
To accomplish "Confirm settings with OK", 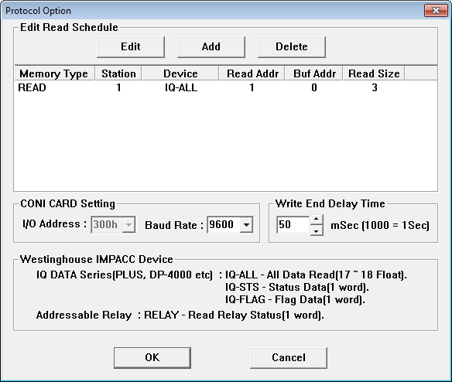I will click(x=152, y=357).
